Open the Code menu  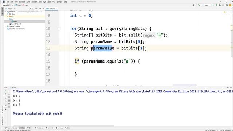[28, 2]
